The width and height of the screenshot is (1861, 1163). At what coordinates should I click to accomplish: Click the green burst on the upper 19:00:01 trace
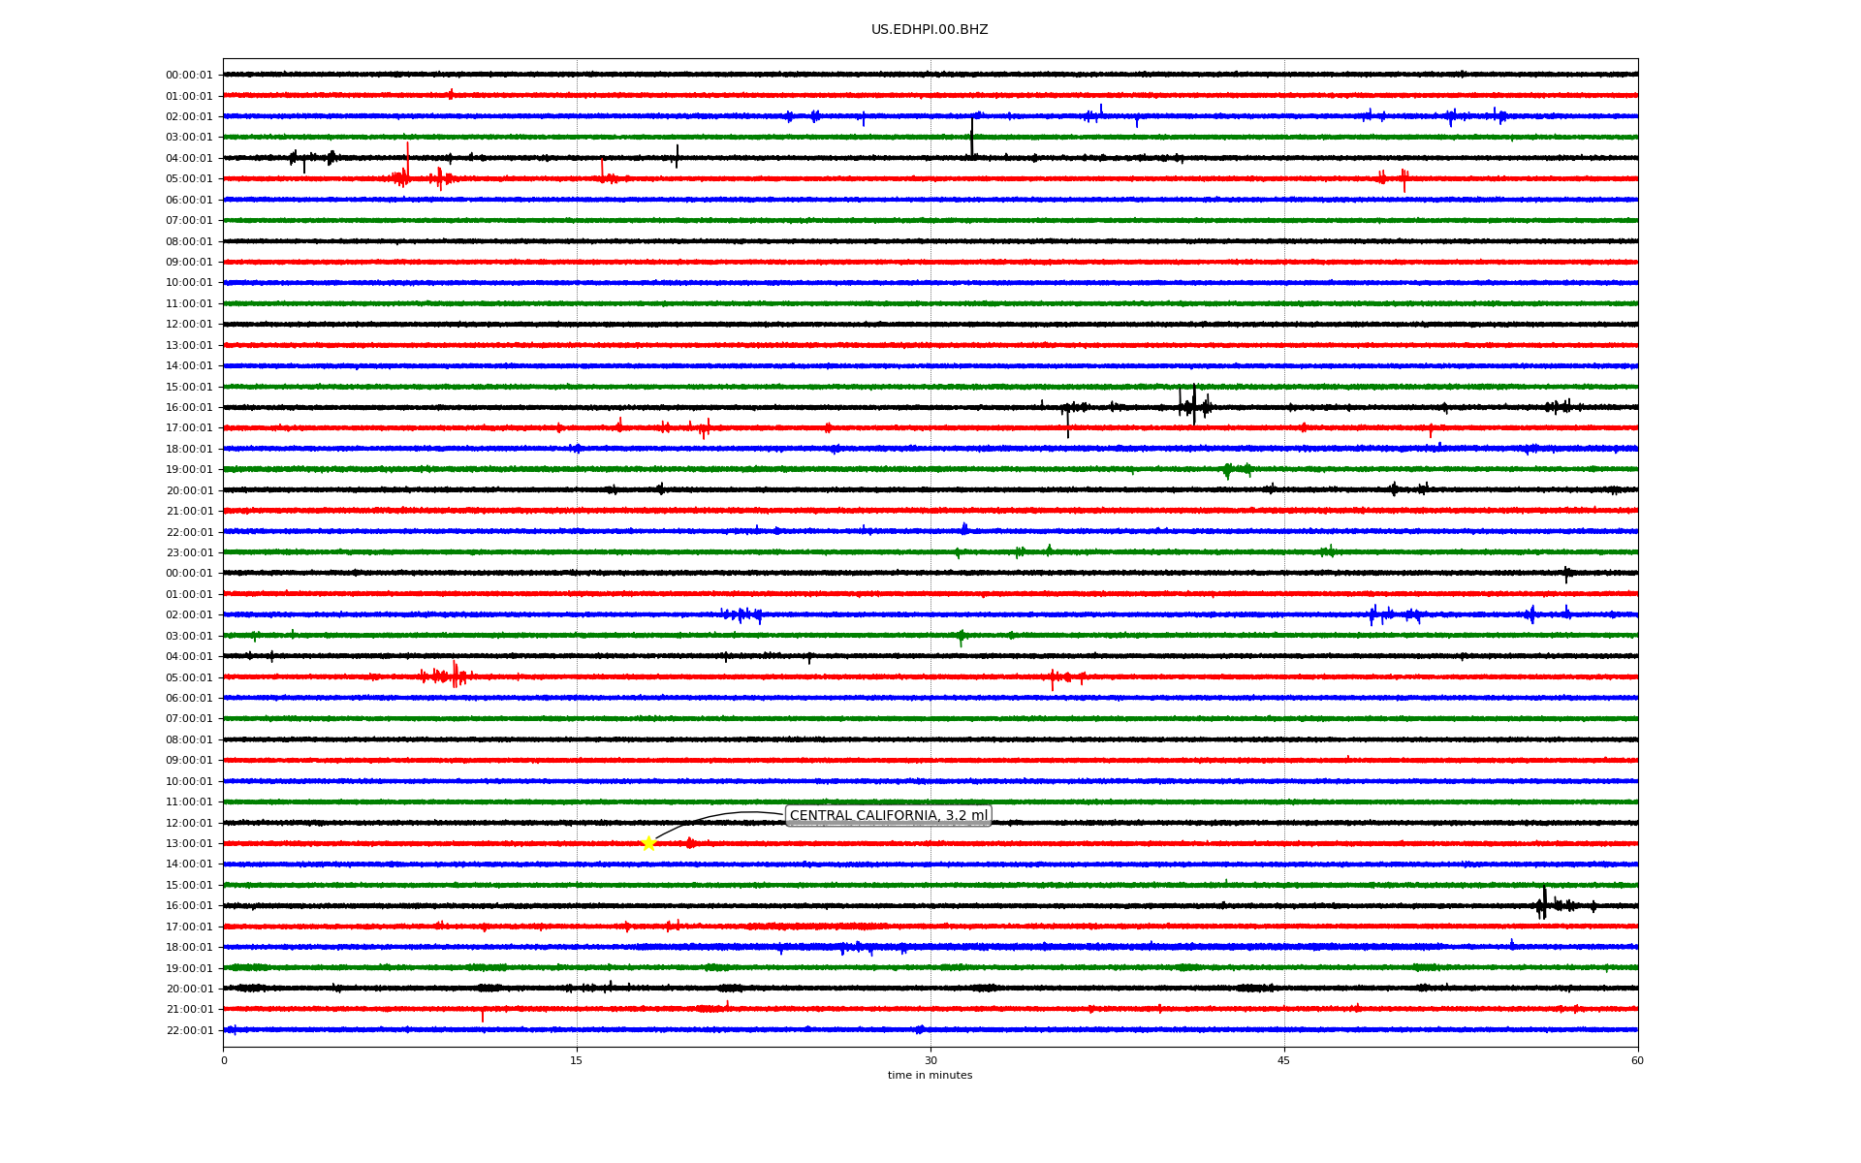pos(1228,470)
